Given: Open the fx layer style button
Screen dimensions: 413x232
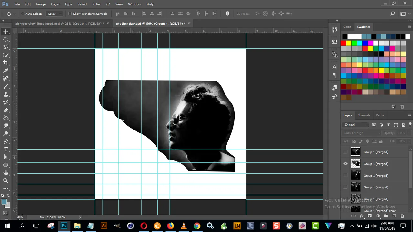Looking at the screenshot, I should coord(362,216).
